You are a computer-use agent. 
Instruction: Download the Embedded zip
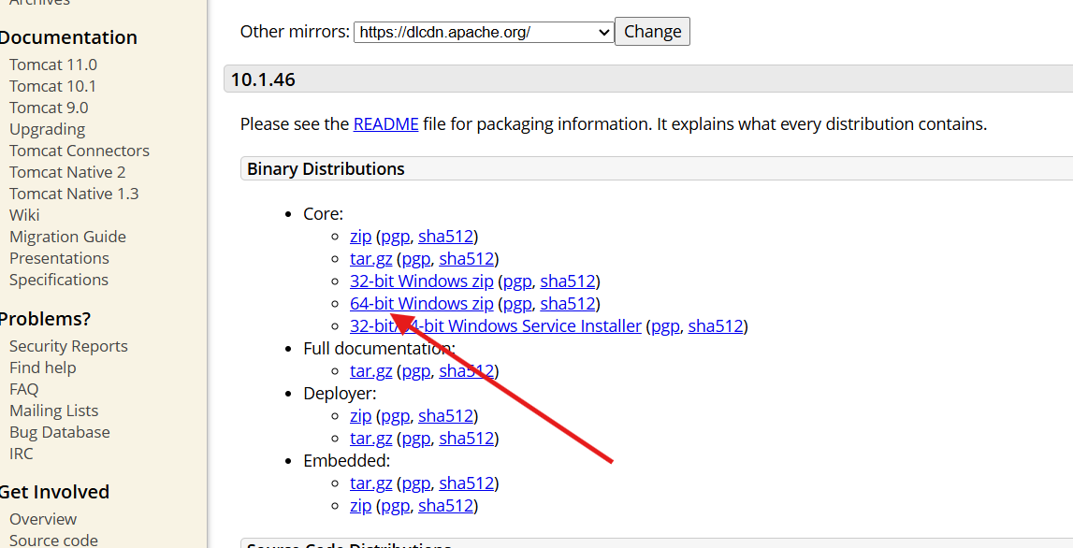[361, 506]
